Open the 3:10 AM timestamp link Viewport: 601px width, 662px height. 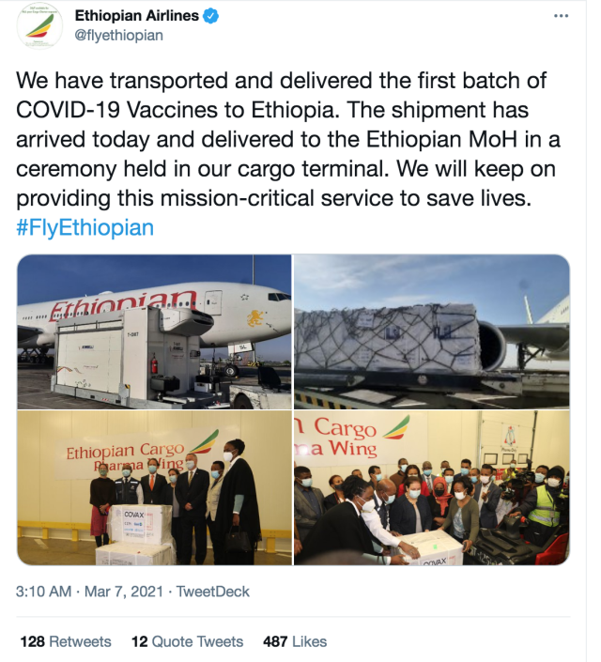point(43,592)
